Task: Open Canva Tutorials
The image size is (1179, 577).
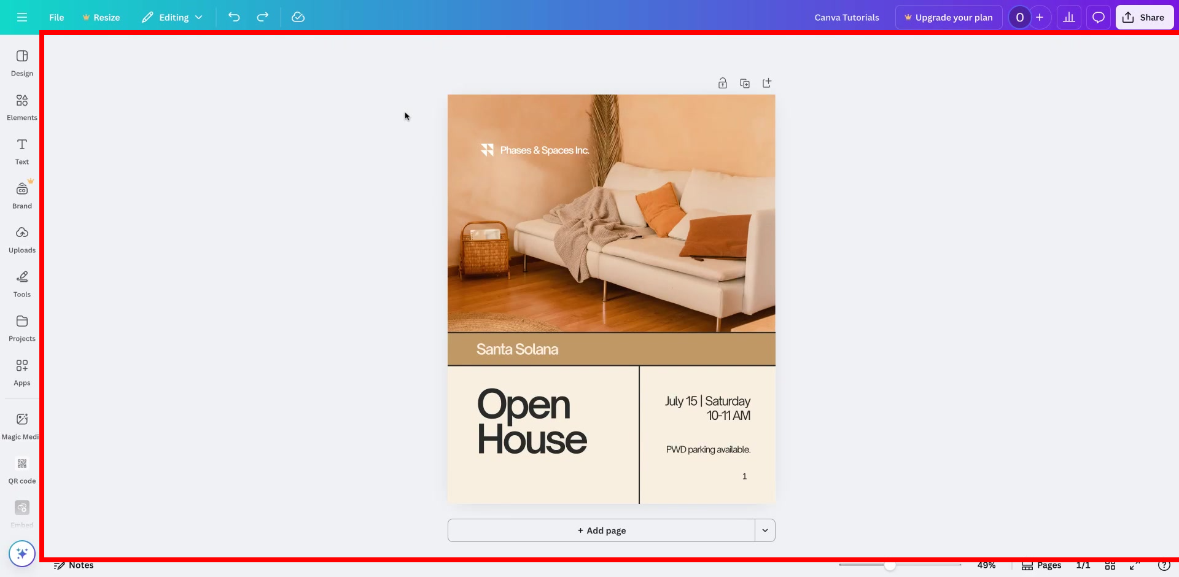Action: (847, 17)
